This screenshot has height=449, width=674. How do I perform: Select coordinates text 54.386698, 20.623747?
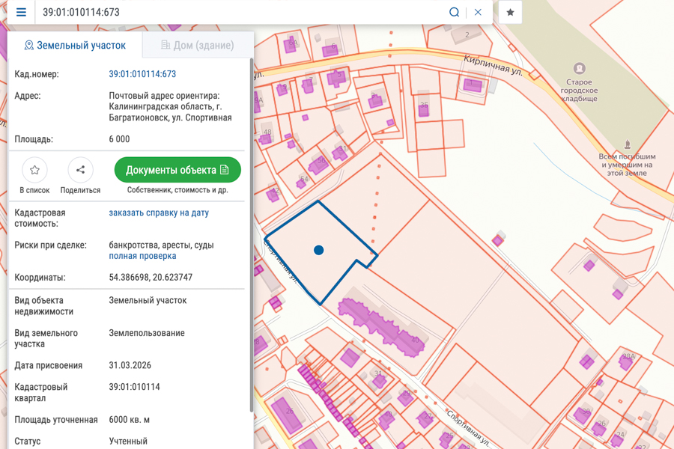pos(151,278)
